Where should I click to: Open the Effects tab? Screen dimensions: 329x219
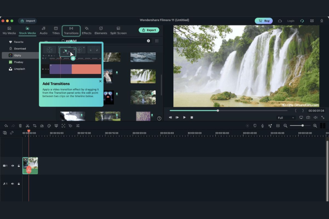tap(86, 31)
